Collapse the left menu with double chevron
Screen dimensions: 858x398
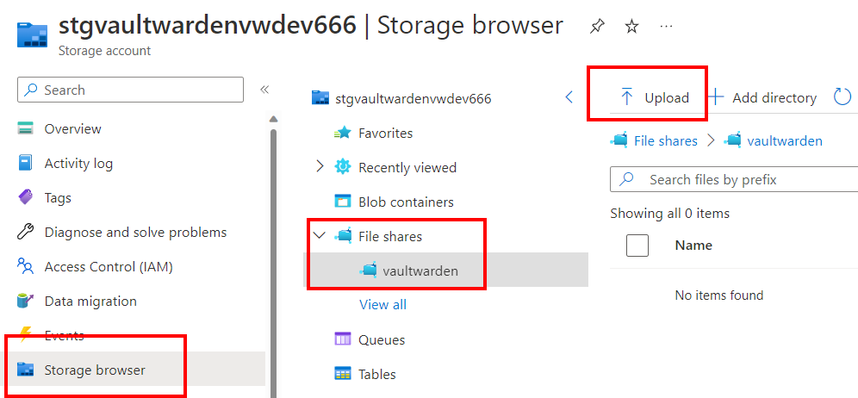(264, 90)
